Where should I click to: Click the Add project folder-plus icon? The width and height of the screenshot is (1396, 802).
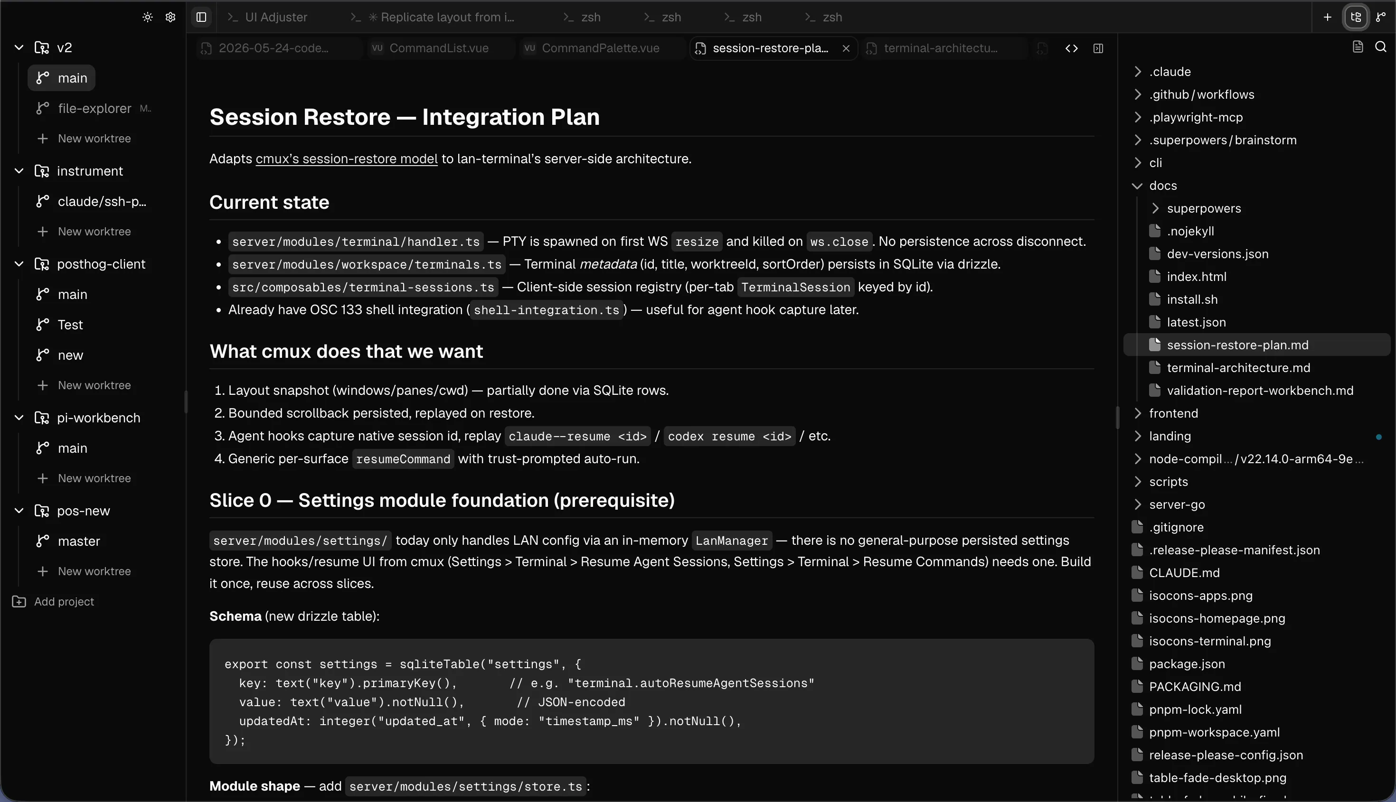(x=19, y=602)
